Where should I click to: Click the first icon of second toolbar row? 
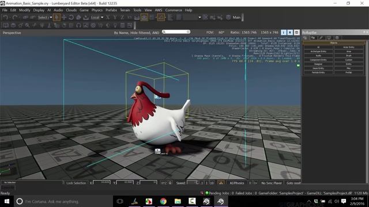6,25
